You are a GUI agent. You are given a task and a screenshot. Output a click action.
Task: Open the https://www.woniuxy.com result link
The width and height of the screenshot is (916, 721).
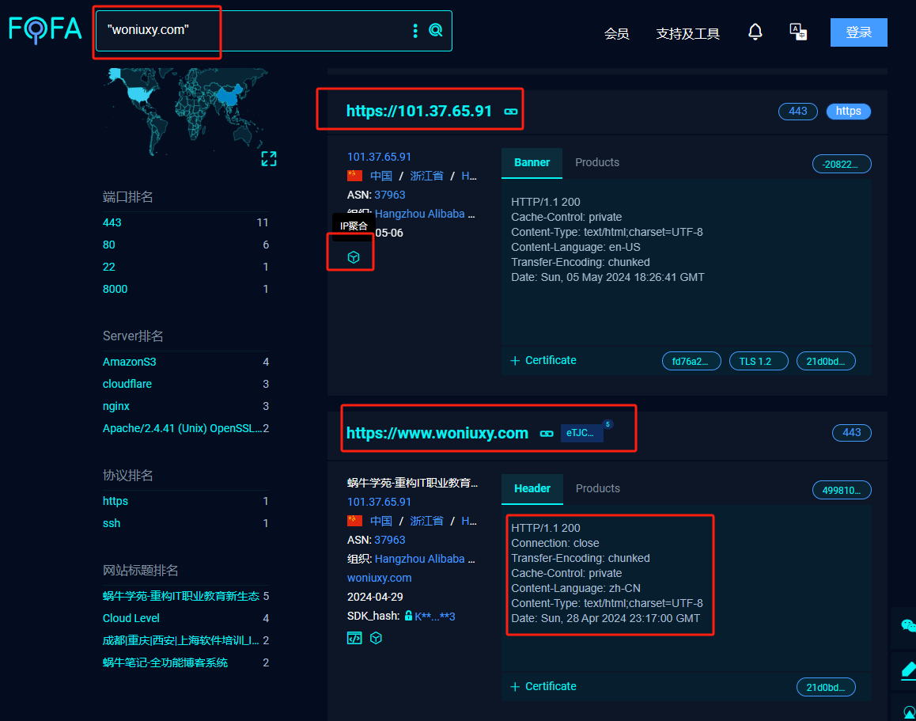pos(437,433)
